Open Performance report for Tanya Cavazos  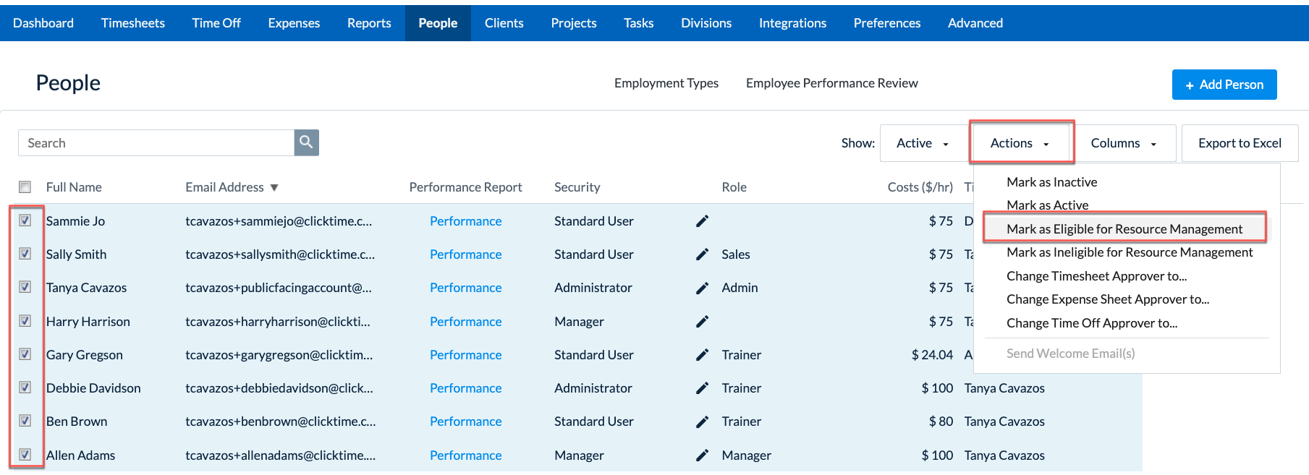[x=465, y=288]
